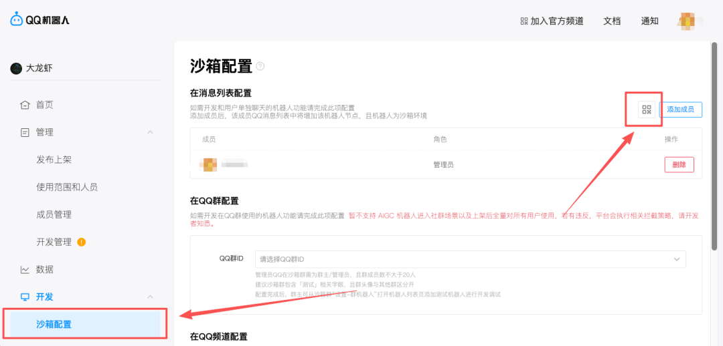The width and height of the screenshot is (723, 346).
Task: Click the member avatar in the table row
Action: [210, 164]
